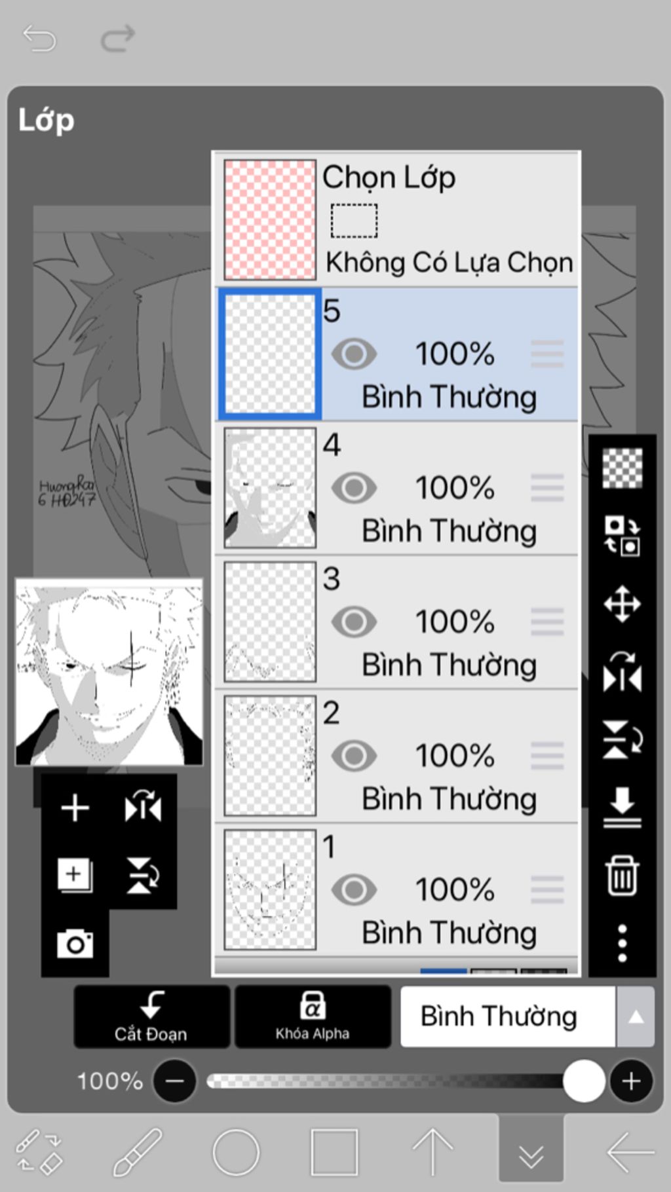
Task: Tap the reorder handle of layer 3
Action: click(547, 622)
